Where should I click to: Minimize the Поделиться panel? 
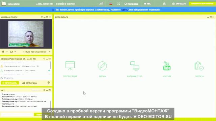208,17
